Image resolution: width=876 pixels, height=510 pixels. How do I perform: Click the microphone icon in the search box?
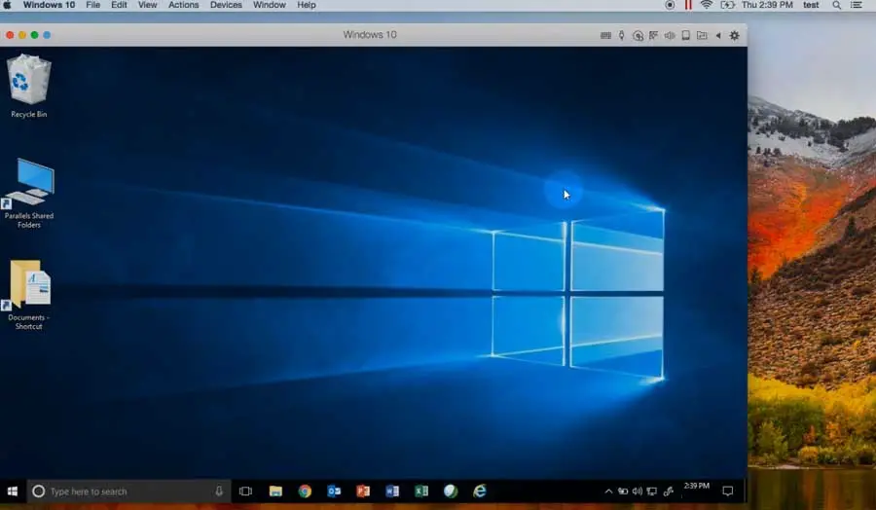pos(219,491)
